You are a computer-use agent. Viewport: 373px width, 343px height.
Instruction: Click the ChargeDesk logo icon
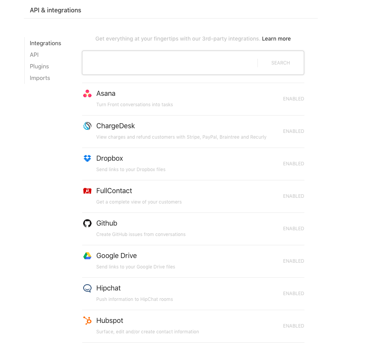(87, 126)
